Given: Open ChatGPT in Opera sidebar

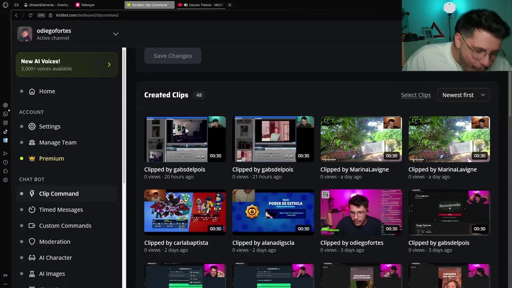Looking at the screenshot, I should [5, 105].
